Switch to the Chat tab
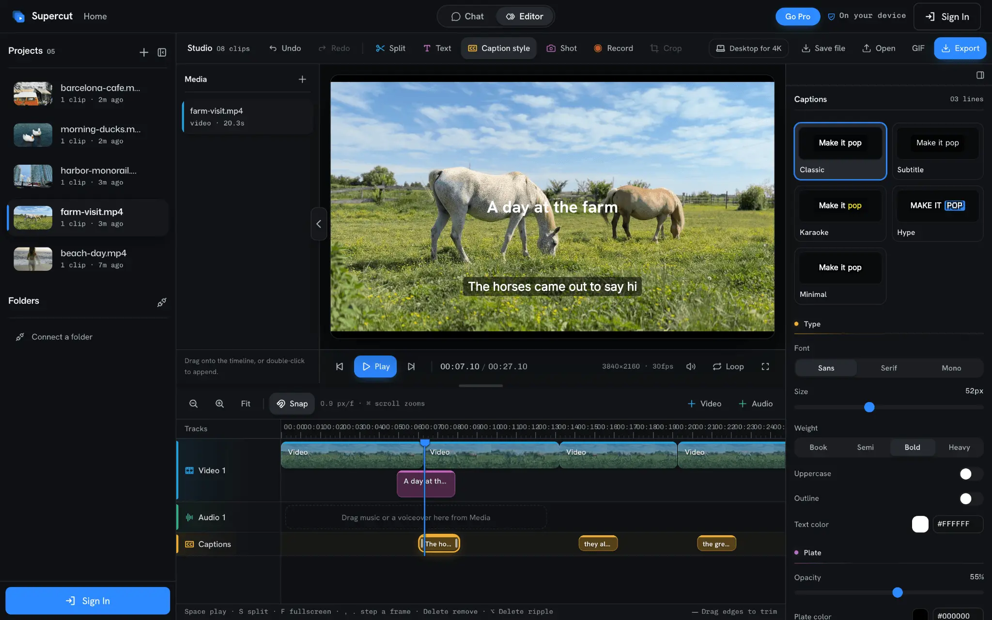992x620 pixels. click(467, 16)
